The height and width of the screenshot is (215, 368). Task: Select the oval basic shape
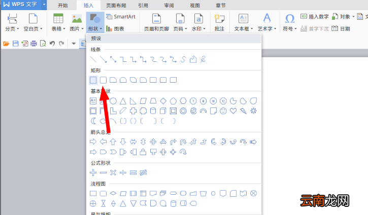pyautogui.click(x=113, y=101)
